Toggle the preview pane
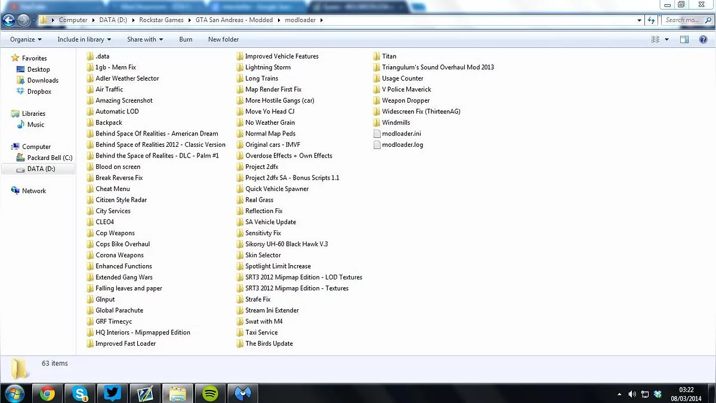 click(684, 39)
